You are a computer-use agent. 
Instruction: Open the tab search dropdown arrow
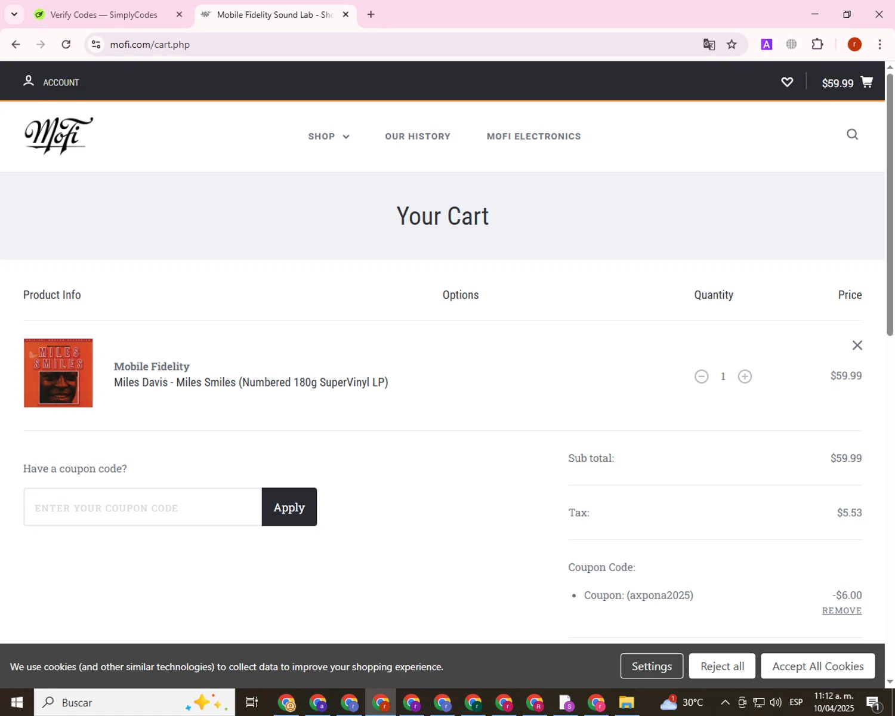click(x=14, y=14)
